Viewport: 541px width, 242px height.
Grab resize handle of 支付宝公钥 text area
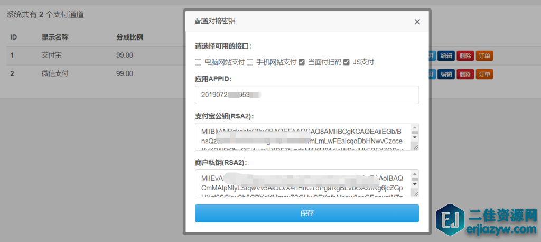point(416,147)
